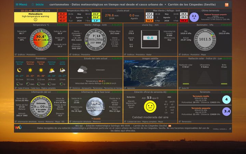
Task: Open Pronóstico link in Barómetro panel
Action: 195,55
